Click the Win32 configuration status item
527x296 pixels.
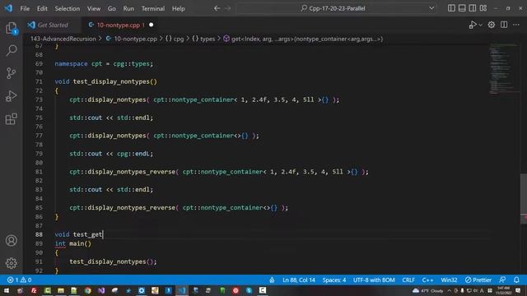[x=449, y=280]
